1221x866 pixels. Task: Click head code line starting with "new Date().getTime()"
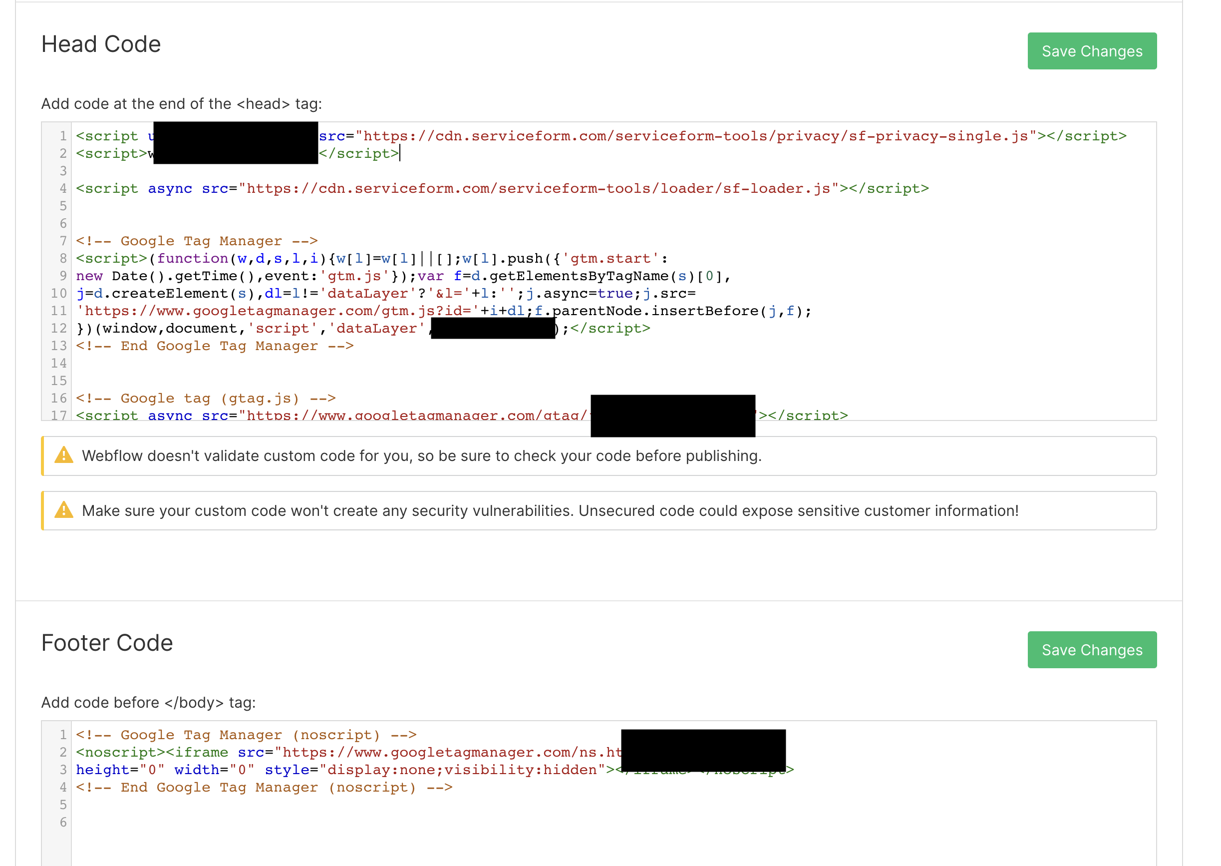(403, 276)
